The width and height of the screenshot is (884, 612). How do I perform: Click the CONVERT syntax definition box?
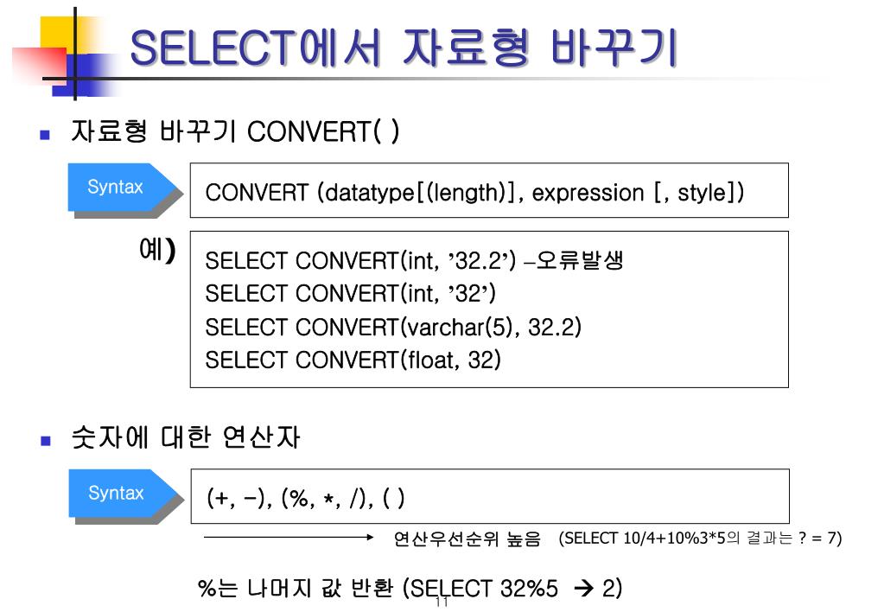[489, 191]
